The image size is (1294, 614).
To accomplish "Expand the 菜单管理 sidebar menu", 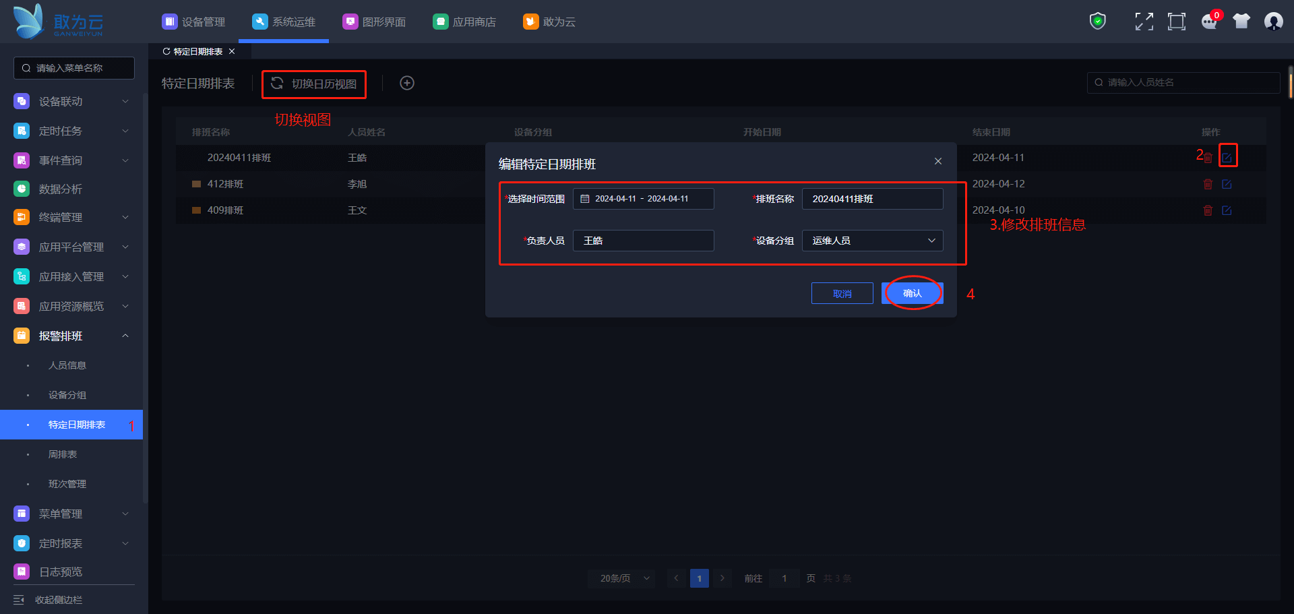I will 71,514.
